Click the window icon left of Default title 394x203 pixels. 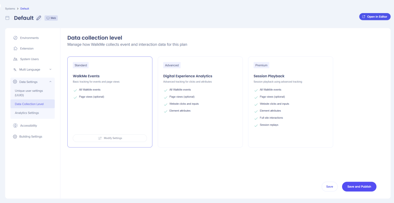click(x=7, y=18)
